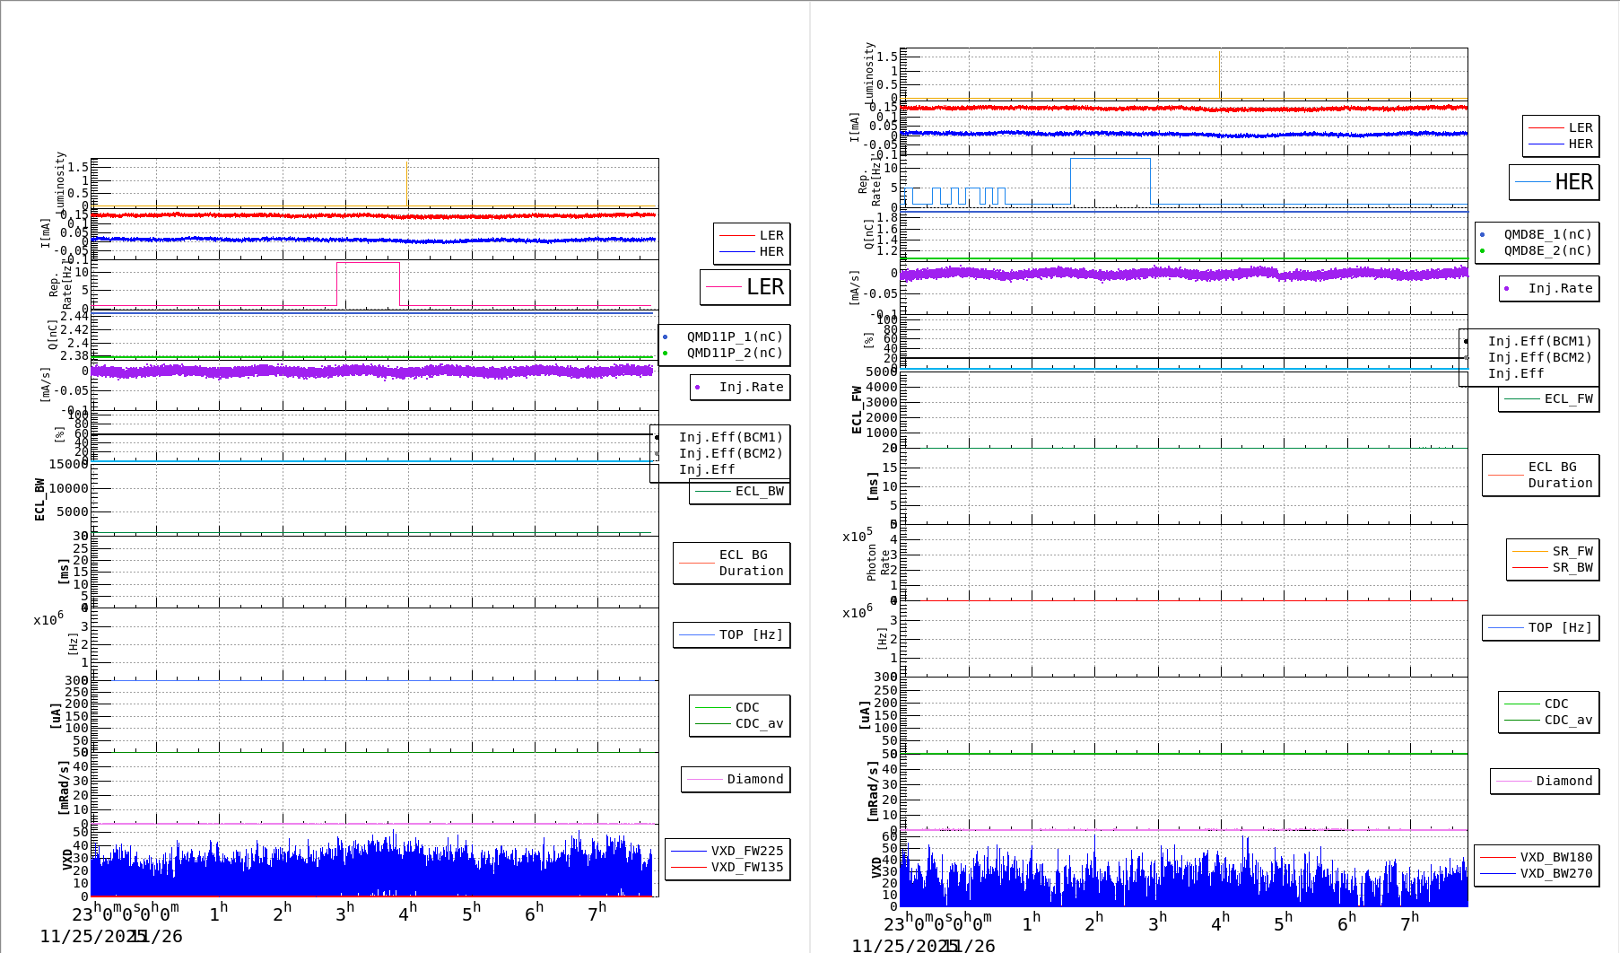Select the large HER label box
The image size is (1620, 953).
point(1555,181)
